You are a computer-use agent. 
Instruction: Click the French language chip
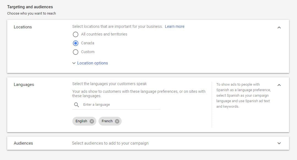point(107,121)
